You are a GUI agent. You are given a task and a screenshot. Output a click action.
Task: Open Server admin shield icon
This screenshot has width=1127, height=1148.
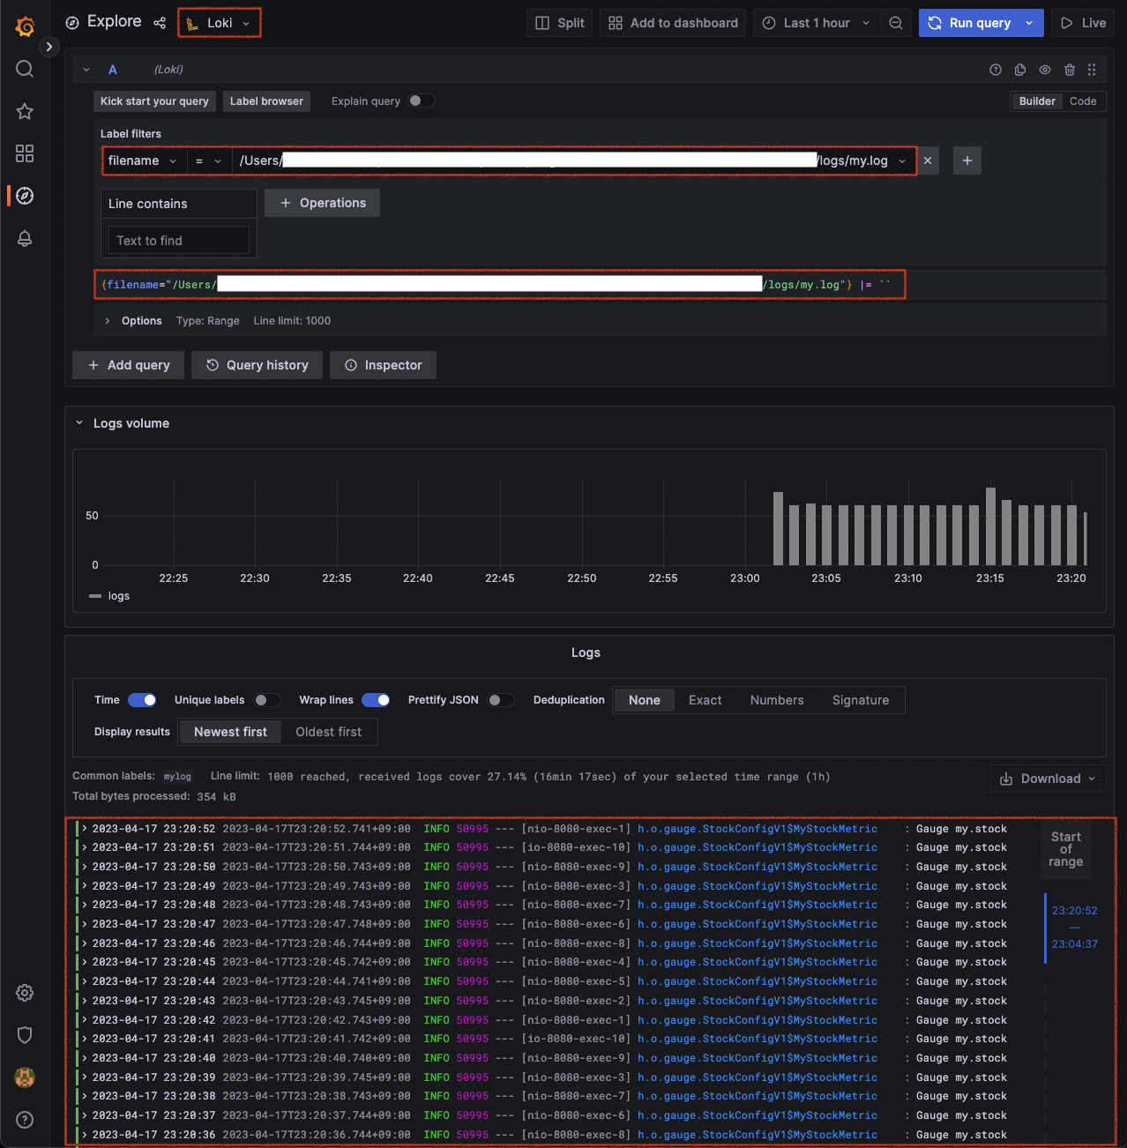click(x=25, y=1035)
